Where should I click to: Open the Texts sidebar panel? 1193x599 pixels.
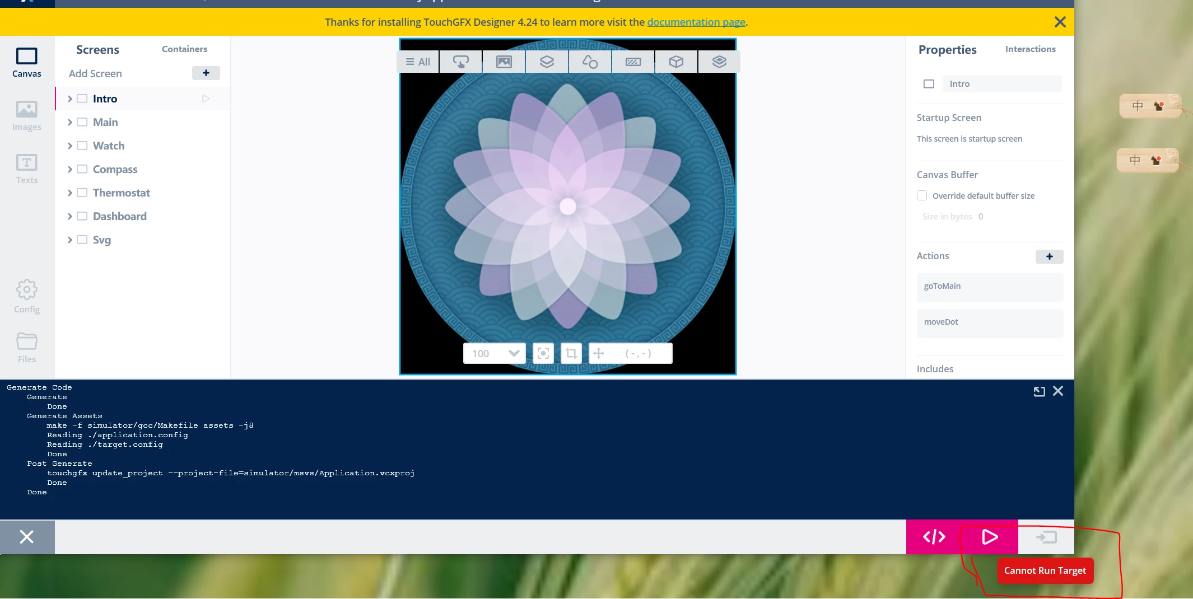coord(27,169)
